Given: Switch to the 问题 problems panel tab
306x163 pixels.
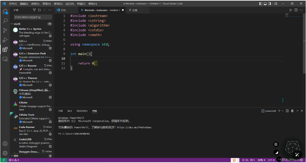Looking at the screenshot, I should point(61,111).
